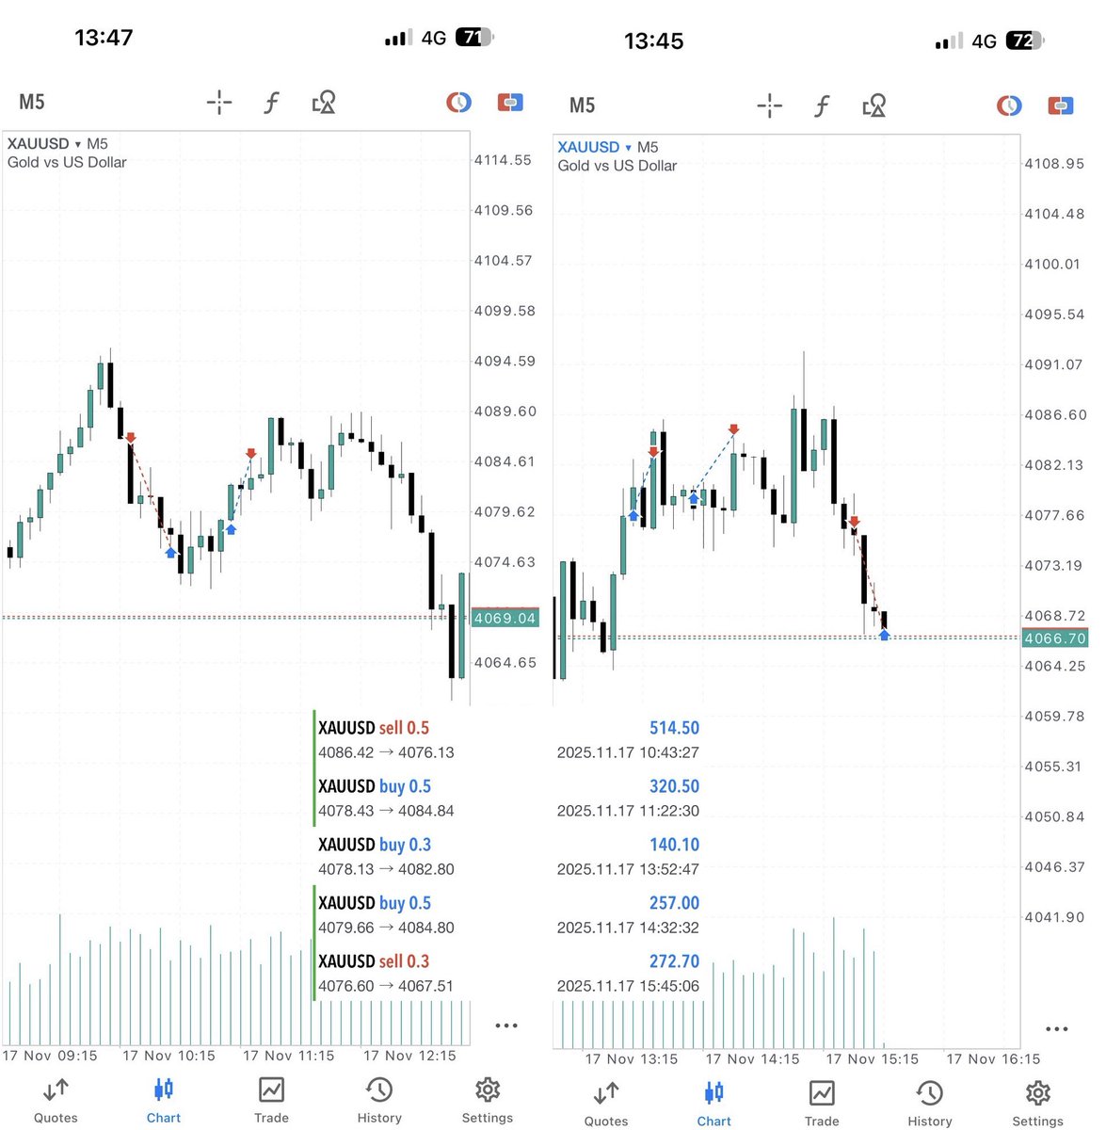Tap blue buy arrow at 4066.70 on right chart

point(884,636)
